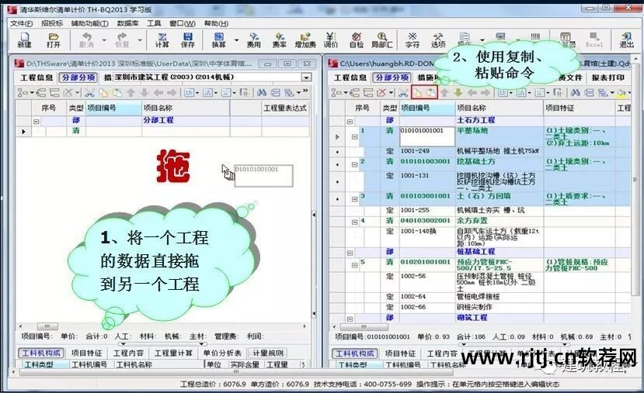
Task: Switch to the 报表打印 tab in the right window
Action: [x=607, y=78]
